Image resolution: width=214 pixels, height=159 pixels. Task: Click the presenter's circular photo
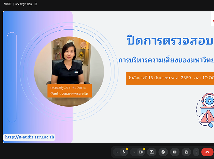[69, 71]
